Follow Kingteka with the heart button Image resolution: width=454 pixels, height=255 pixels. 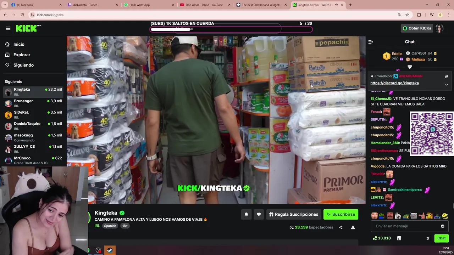[259, 214]
